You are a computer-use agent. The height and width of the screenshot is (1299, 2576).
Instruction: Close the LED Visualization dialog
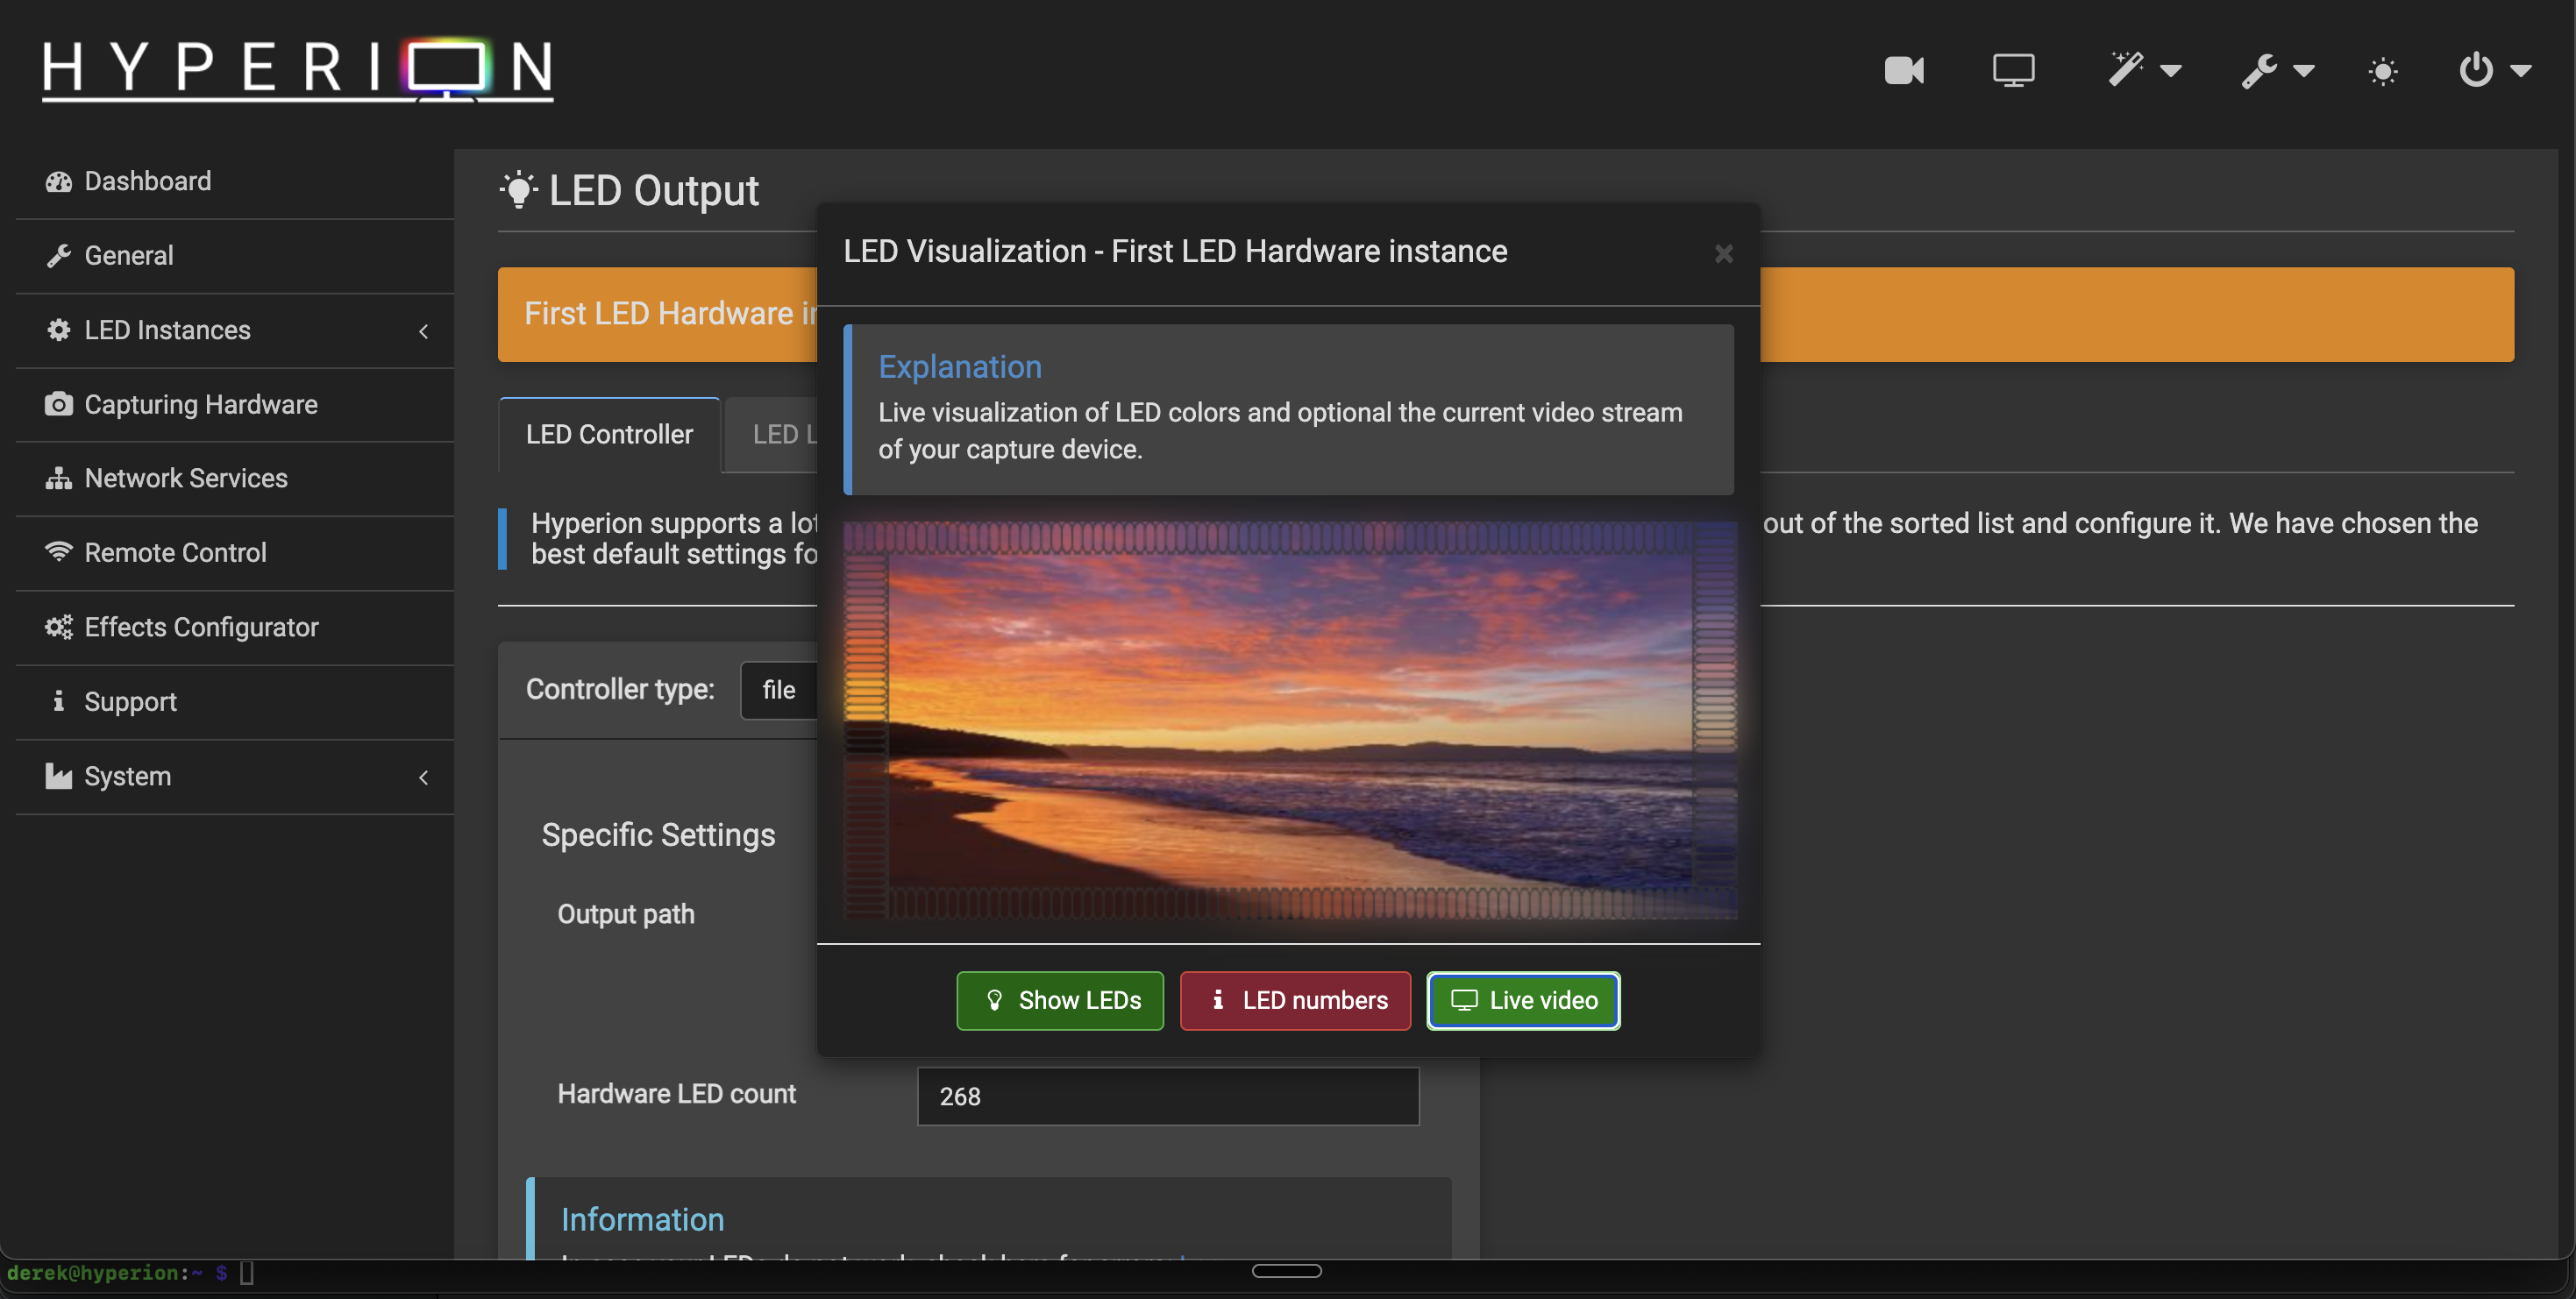point(1723,254)
